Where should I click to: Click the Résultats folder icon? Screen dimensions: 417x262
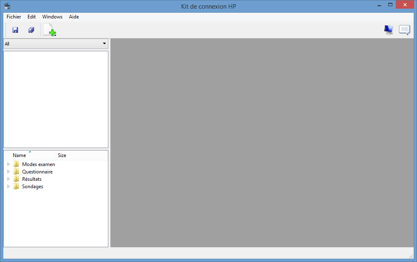click(16, 179)
